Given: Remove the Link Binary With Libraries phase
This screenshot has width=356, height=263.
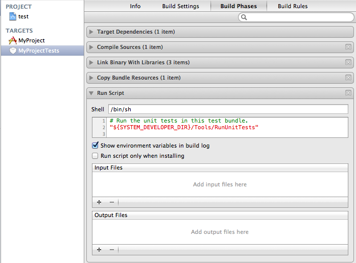Looking at the screenshot, I should pyautogui.click(x=348, y=62).
